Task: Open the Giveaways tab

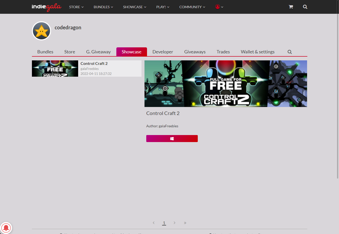Action: pyautogui.click(x=195, y=52)
